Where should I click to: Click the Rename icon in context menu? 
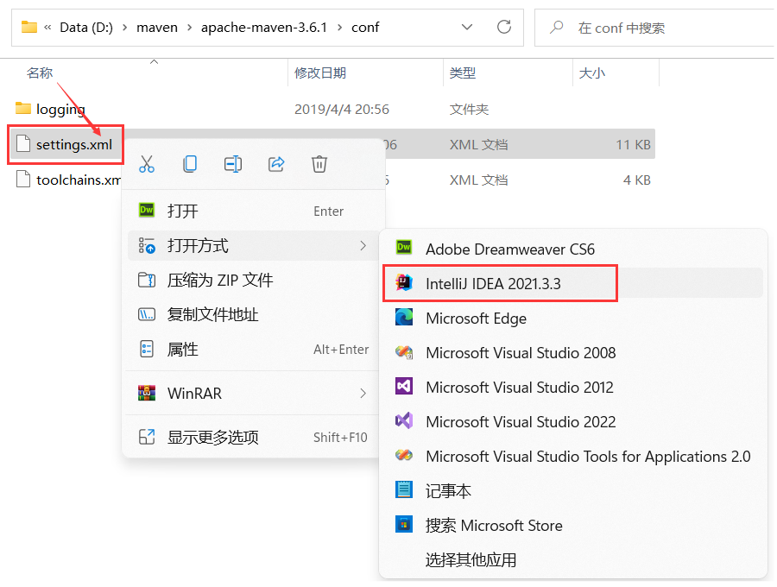tap(233, 164)
